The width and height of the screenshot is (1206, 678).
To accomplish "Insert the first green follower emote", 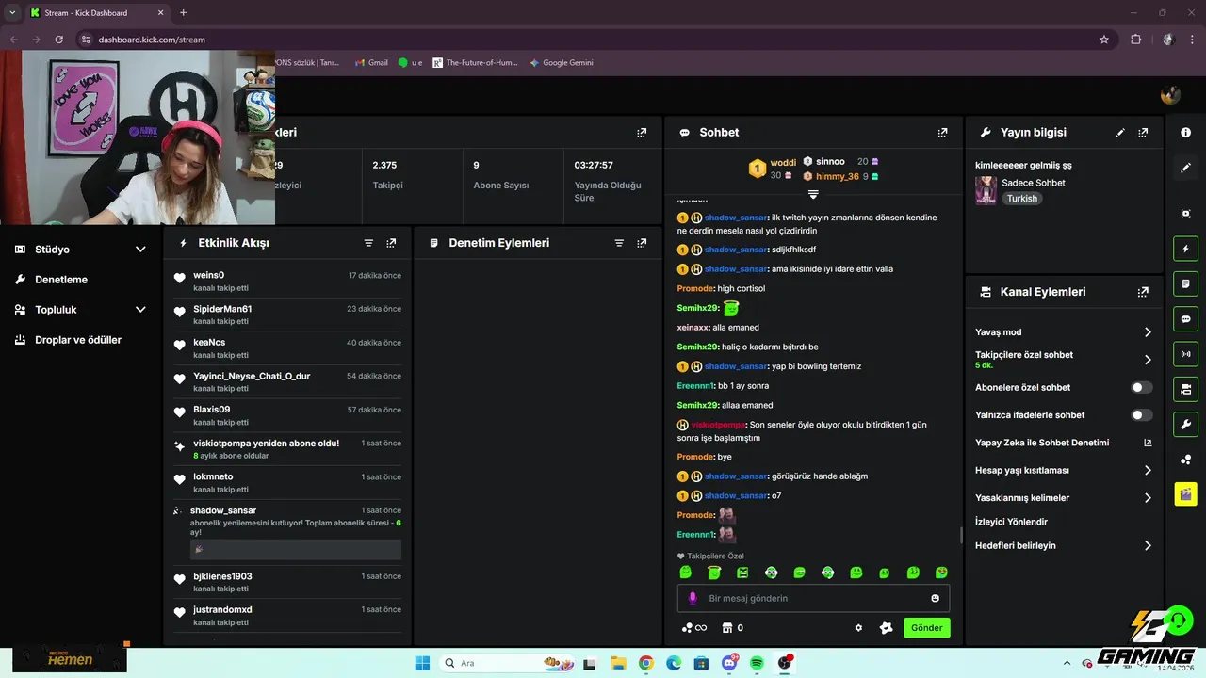I will click(686, 573).
